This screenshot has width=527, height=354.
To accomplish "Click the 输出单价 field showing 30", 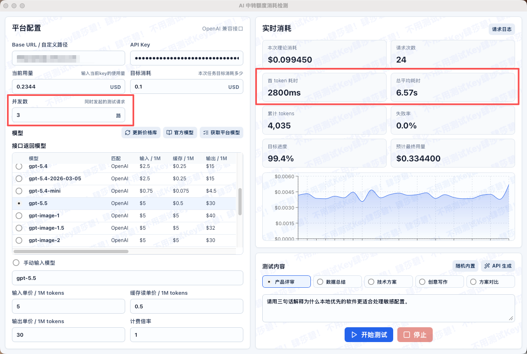I will click(68, 335).
